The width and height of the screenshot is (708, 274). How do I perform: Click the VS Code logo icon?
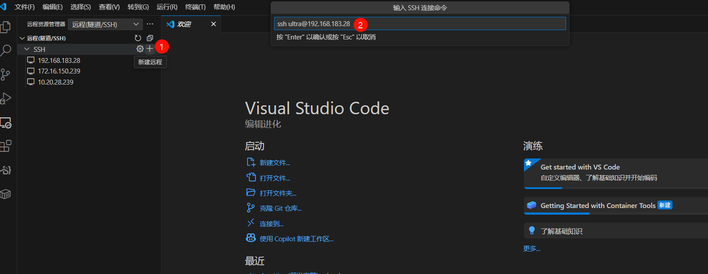coord(3,7)
